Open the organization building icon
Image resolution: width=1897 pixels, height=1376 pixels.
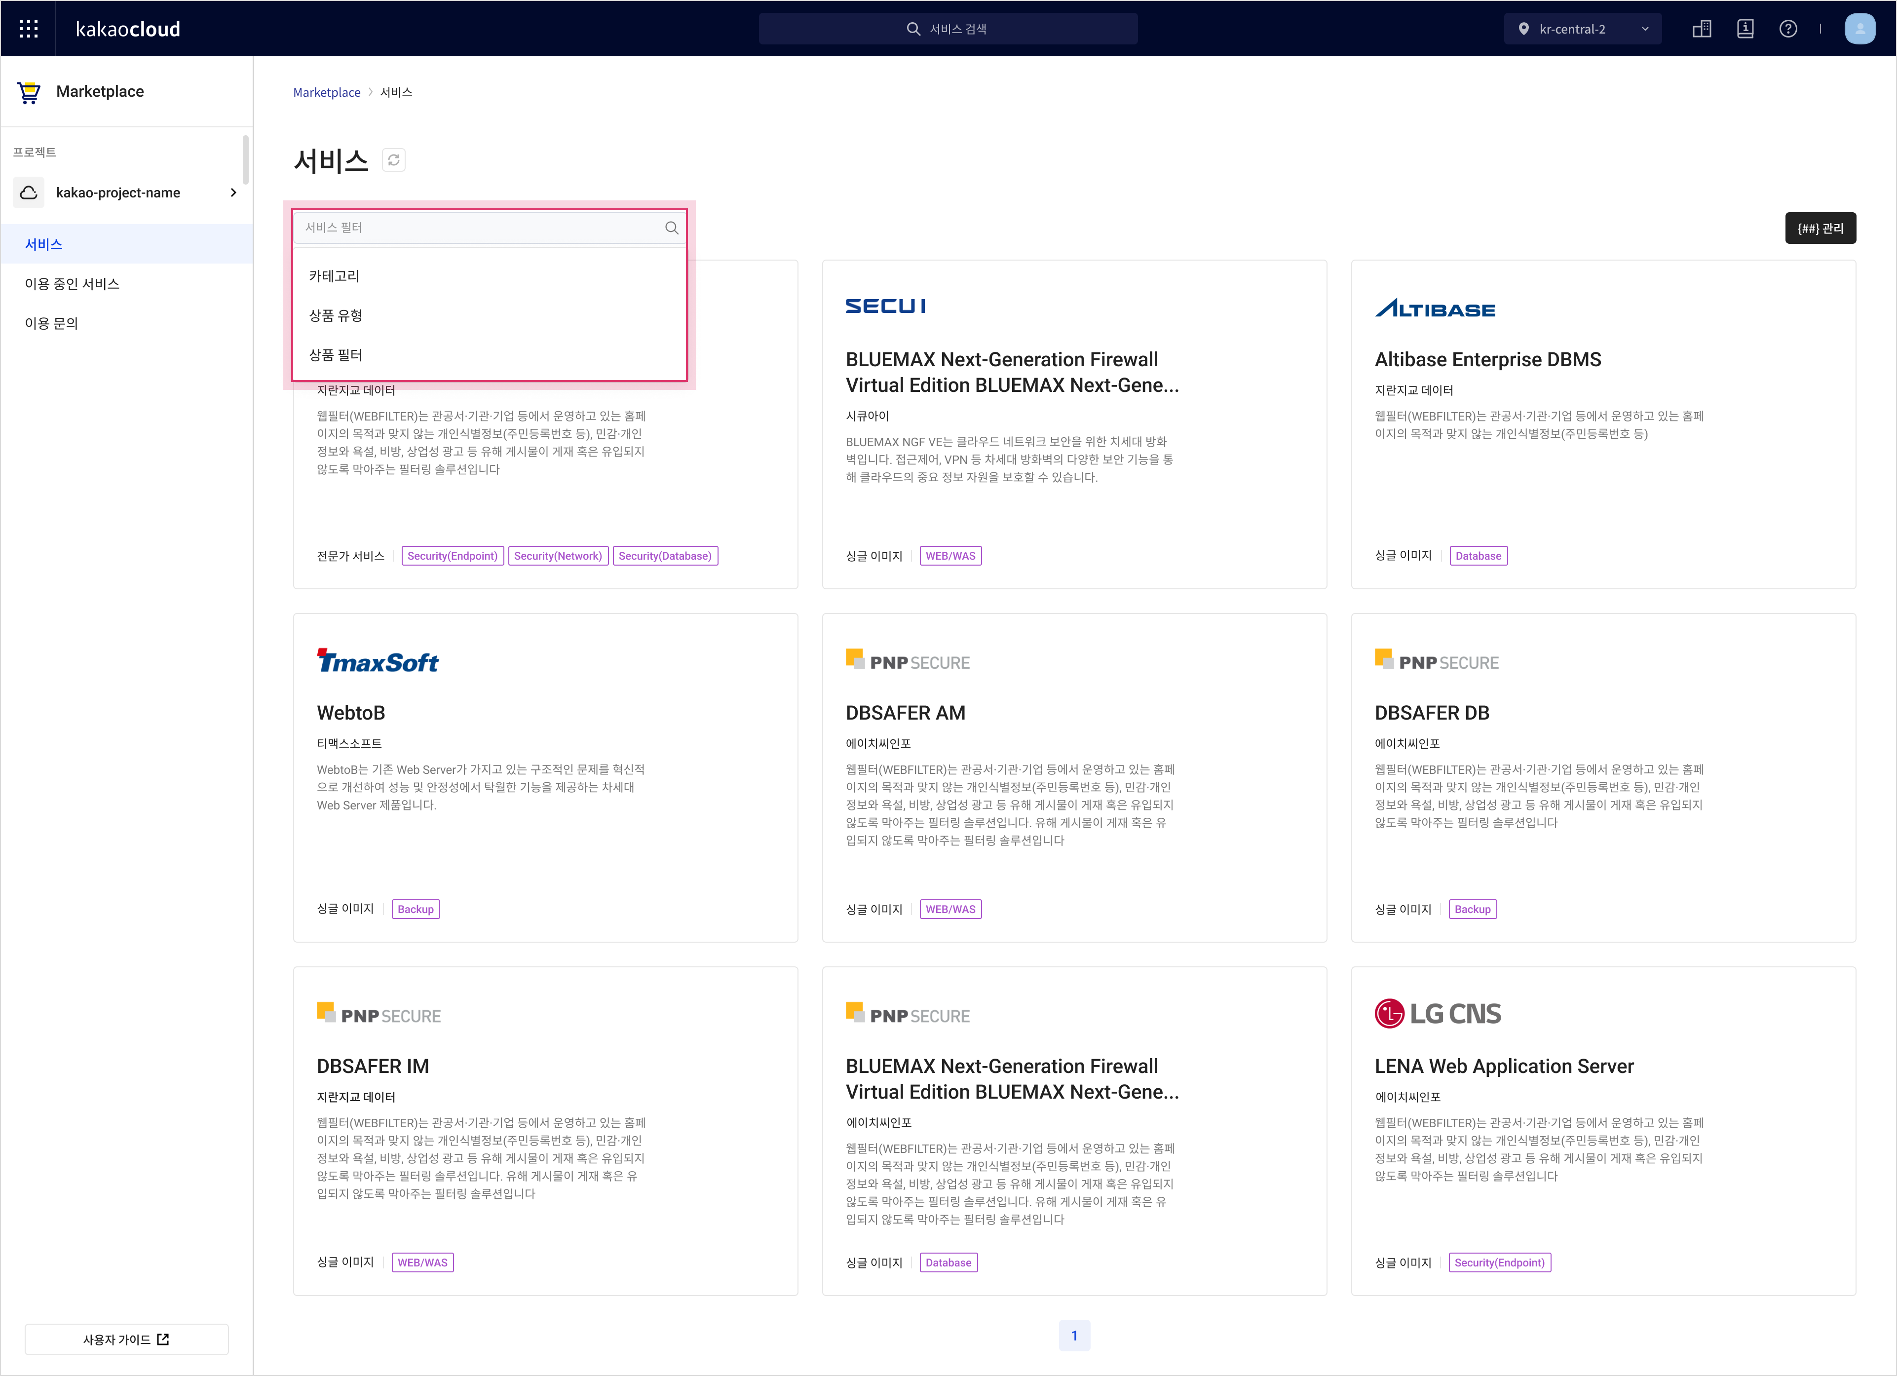point(1701,29)
